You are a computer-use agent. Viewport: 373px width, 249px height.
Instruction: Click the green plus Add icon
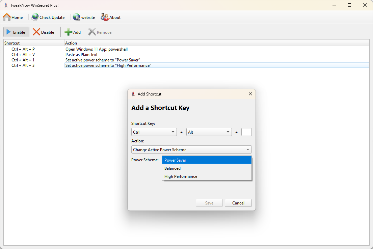69,32
